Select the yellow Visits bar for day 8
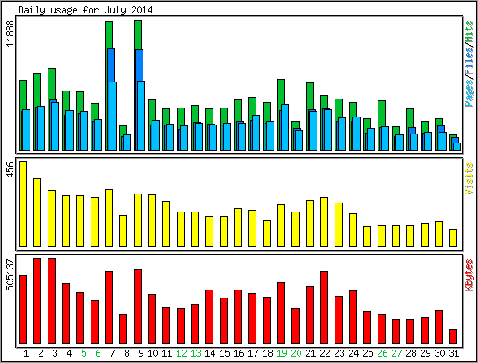Image resolution: width=478 pixels, height=363 pixels. pyautogui.click(x=123, y=231)
